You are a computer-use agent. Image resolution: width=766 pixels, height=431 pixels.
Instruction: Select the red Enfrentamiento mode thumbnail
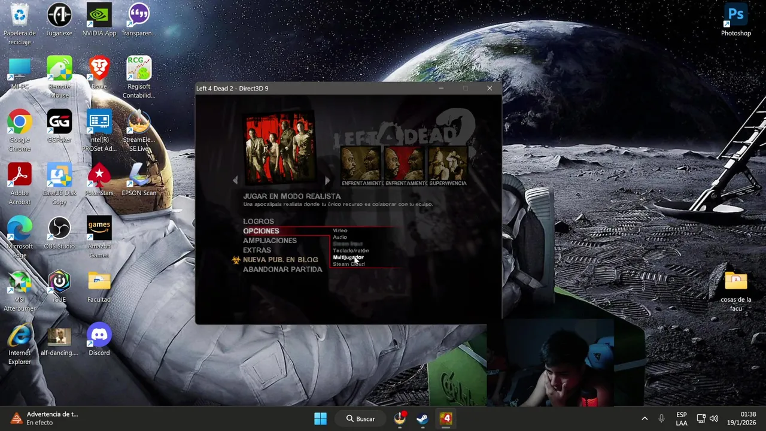coord(404,163)
